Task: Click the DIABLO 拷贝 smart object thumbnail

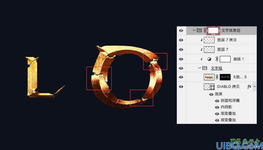Action: pos(209,87)
